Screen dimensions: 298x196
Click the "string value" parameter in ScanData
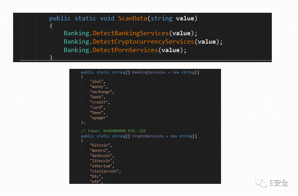[x=172, y=18]
